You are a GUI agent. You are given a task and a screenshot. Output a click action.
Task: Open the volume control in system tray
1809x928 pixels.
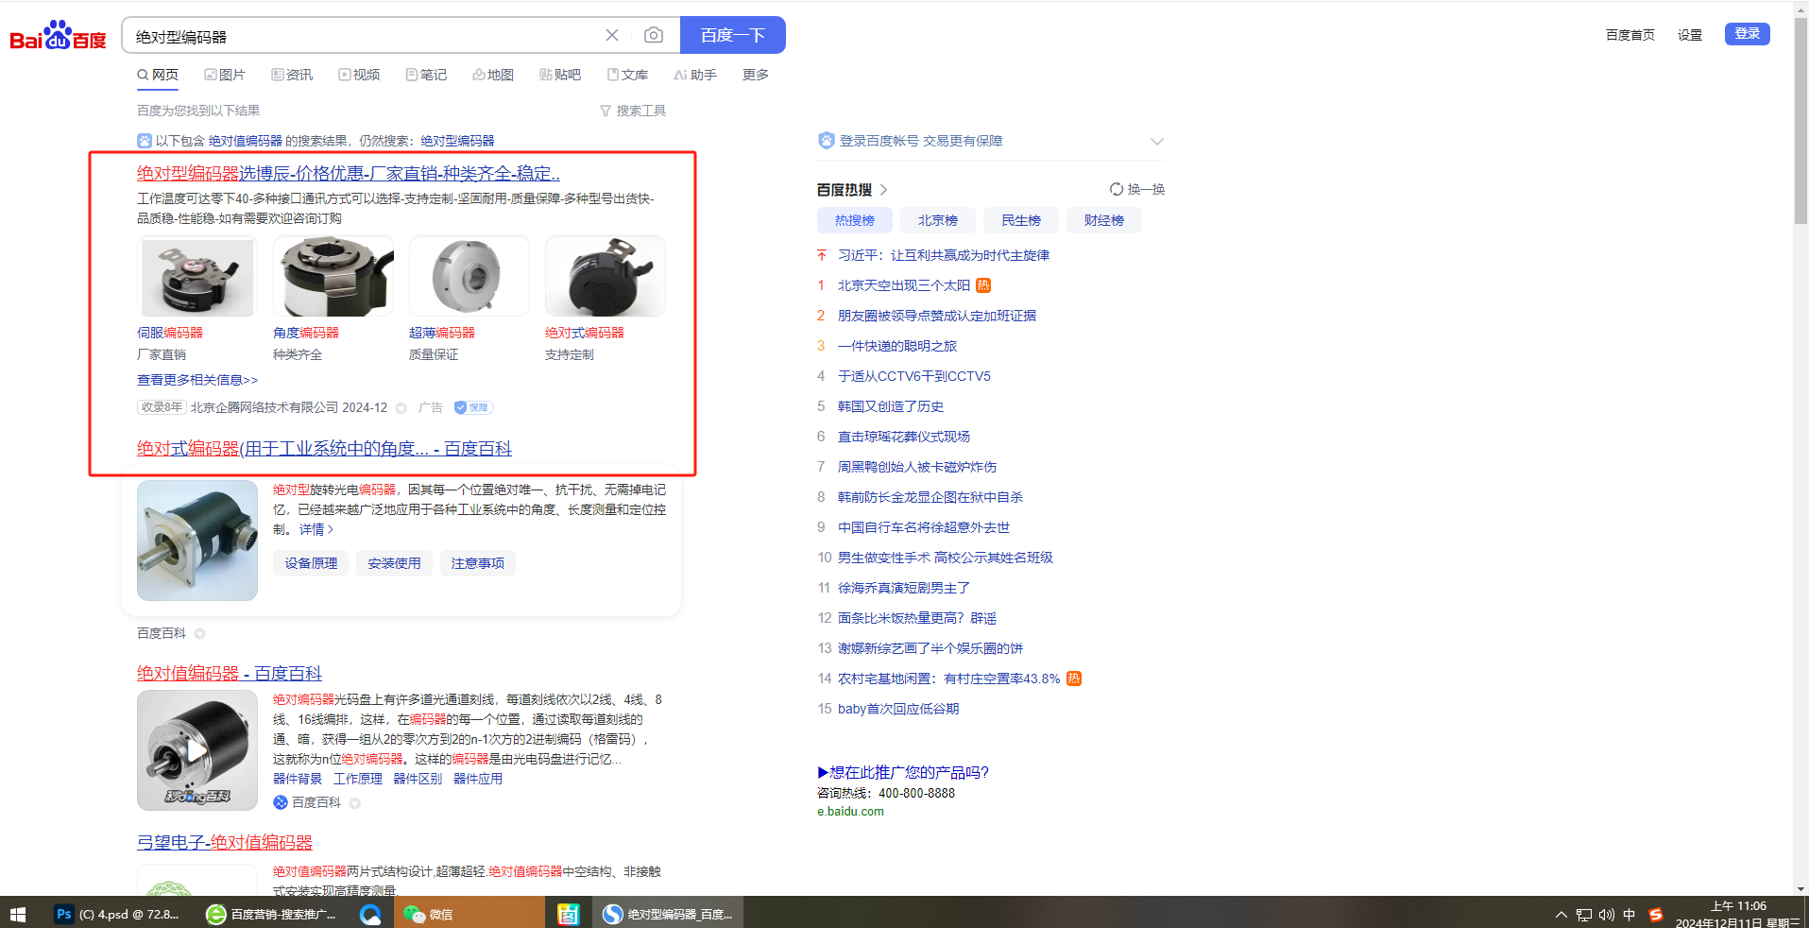tap(1607, 914)
